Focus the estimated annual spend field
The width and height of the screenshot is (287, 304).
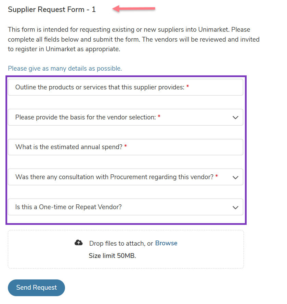pyautogui.click(x=126, y=147)
